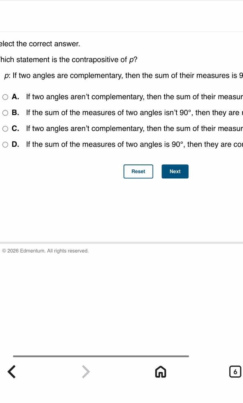Click the forward chevron arrow at bottom
243x403 pixels.
coord(86,372)
